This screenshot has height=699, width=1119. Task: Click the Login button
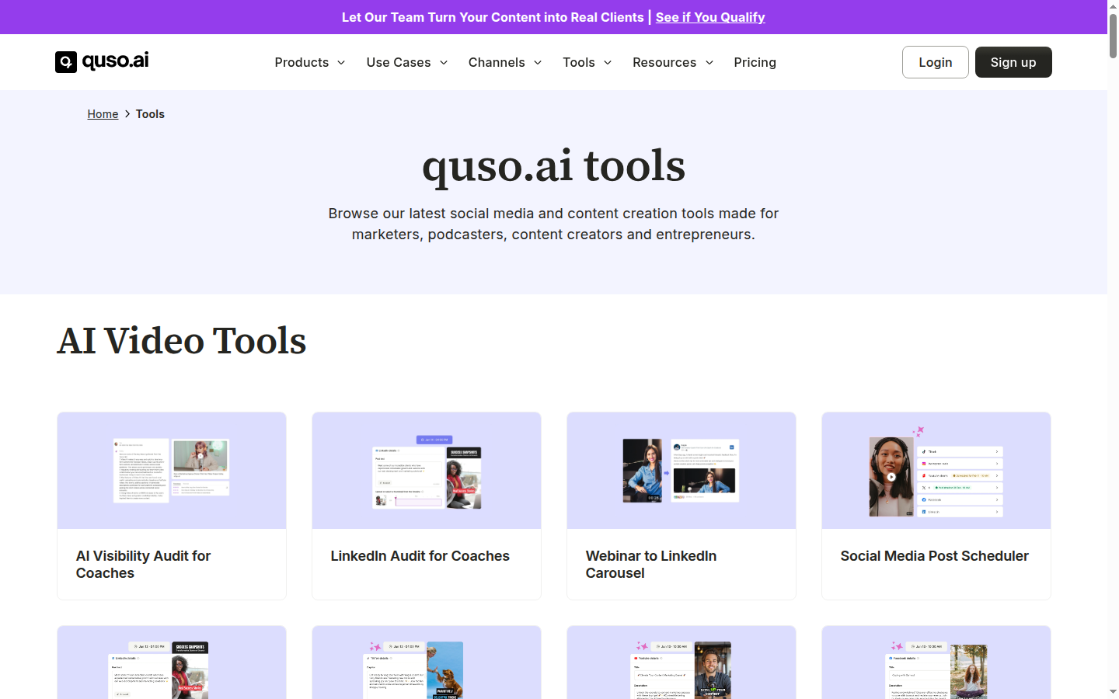[936, 62]
